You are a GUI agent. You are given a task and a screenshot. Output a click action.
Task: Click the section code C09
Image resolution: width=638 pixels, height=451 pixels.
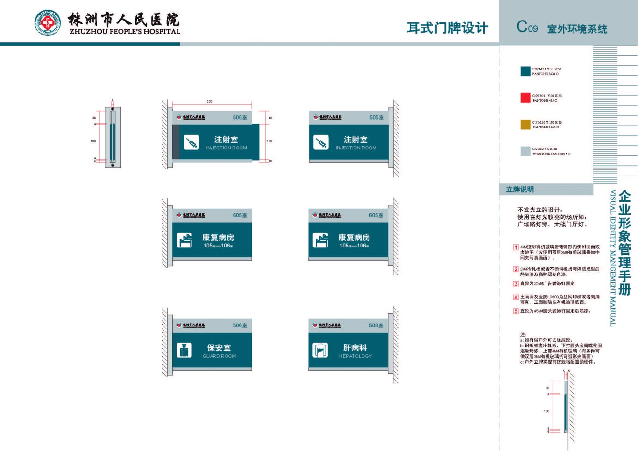527,27
